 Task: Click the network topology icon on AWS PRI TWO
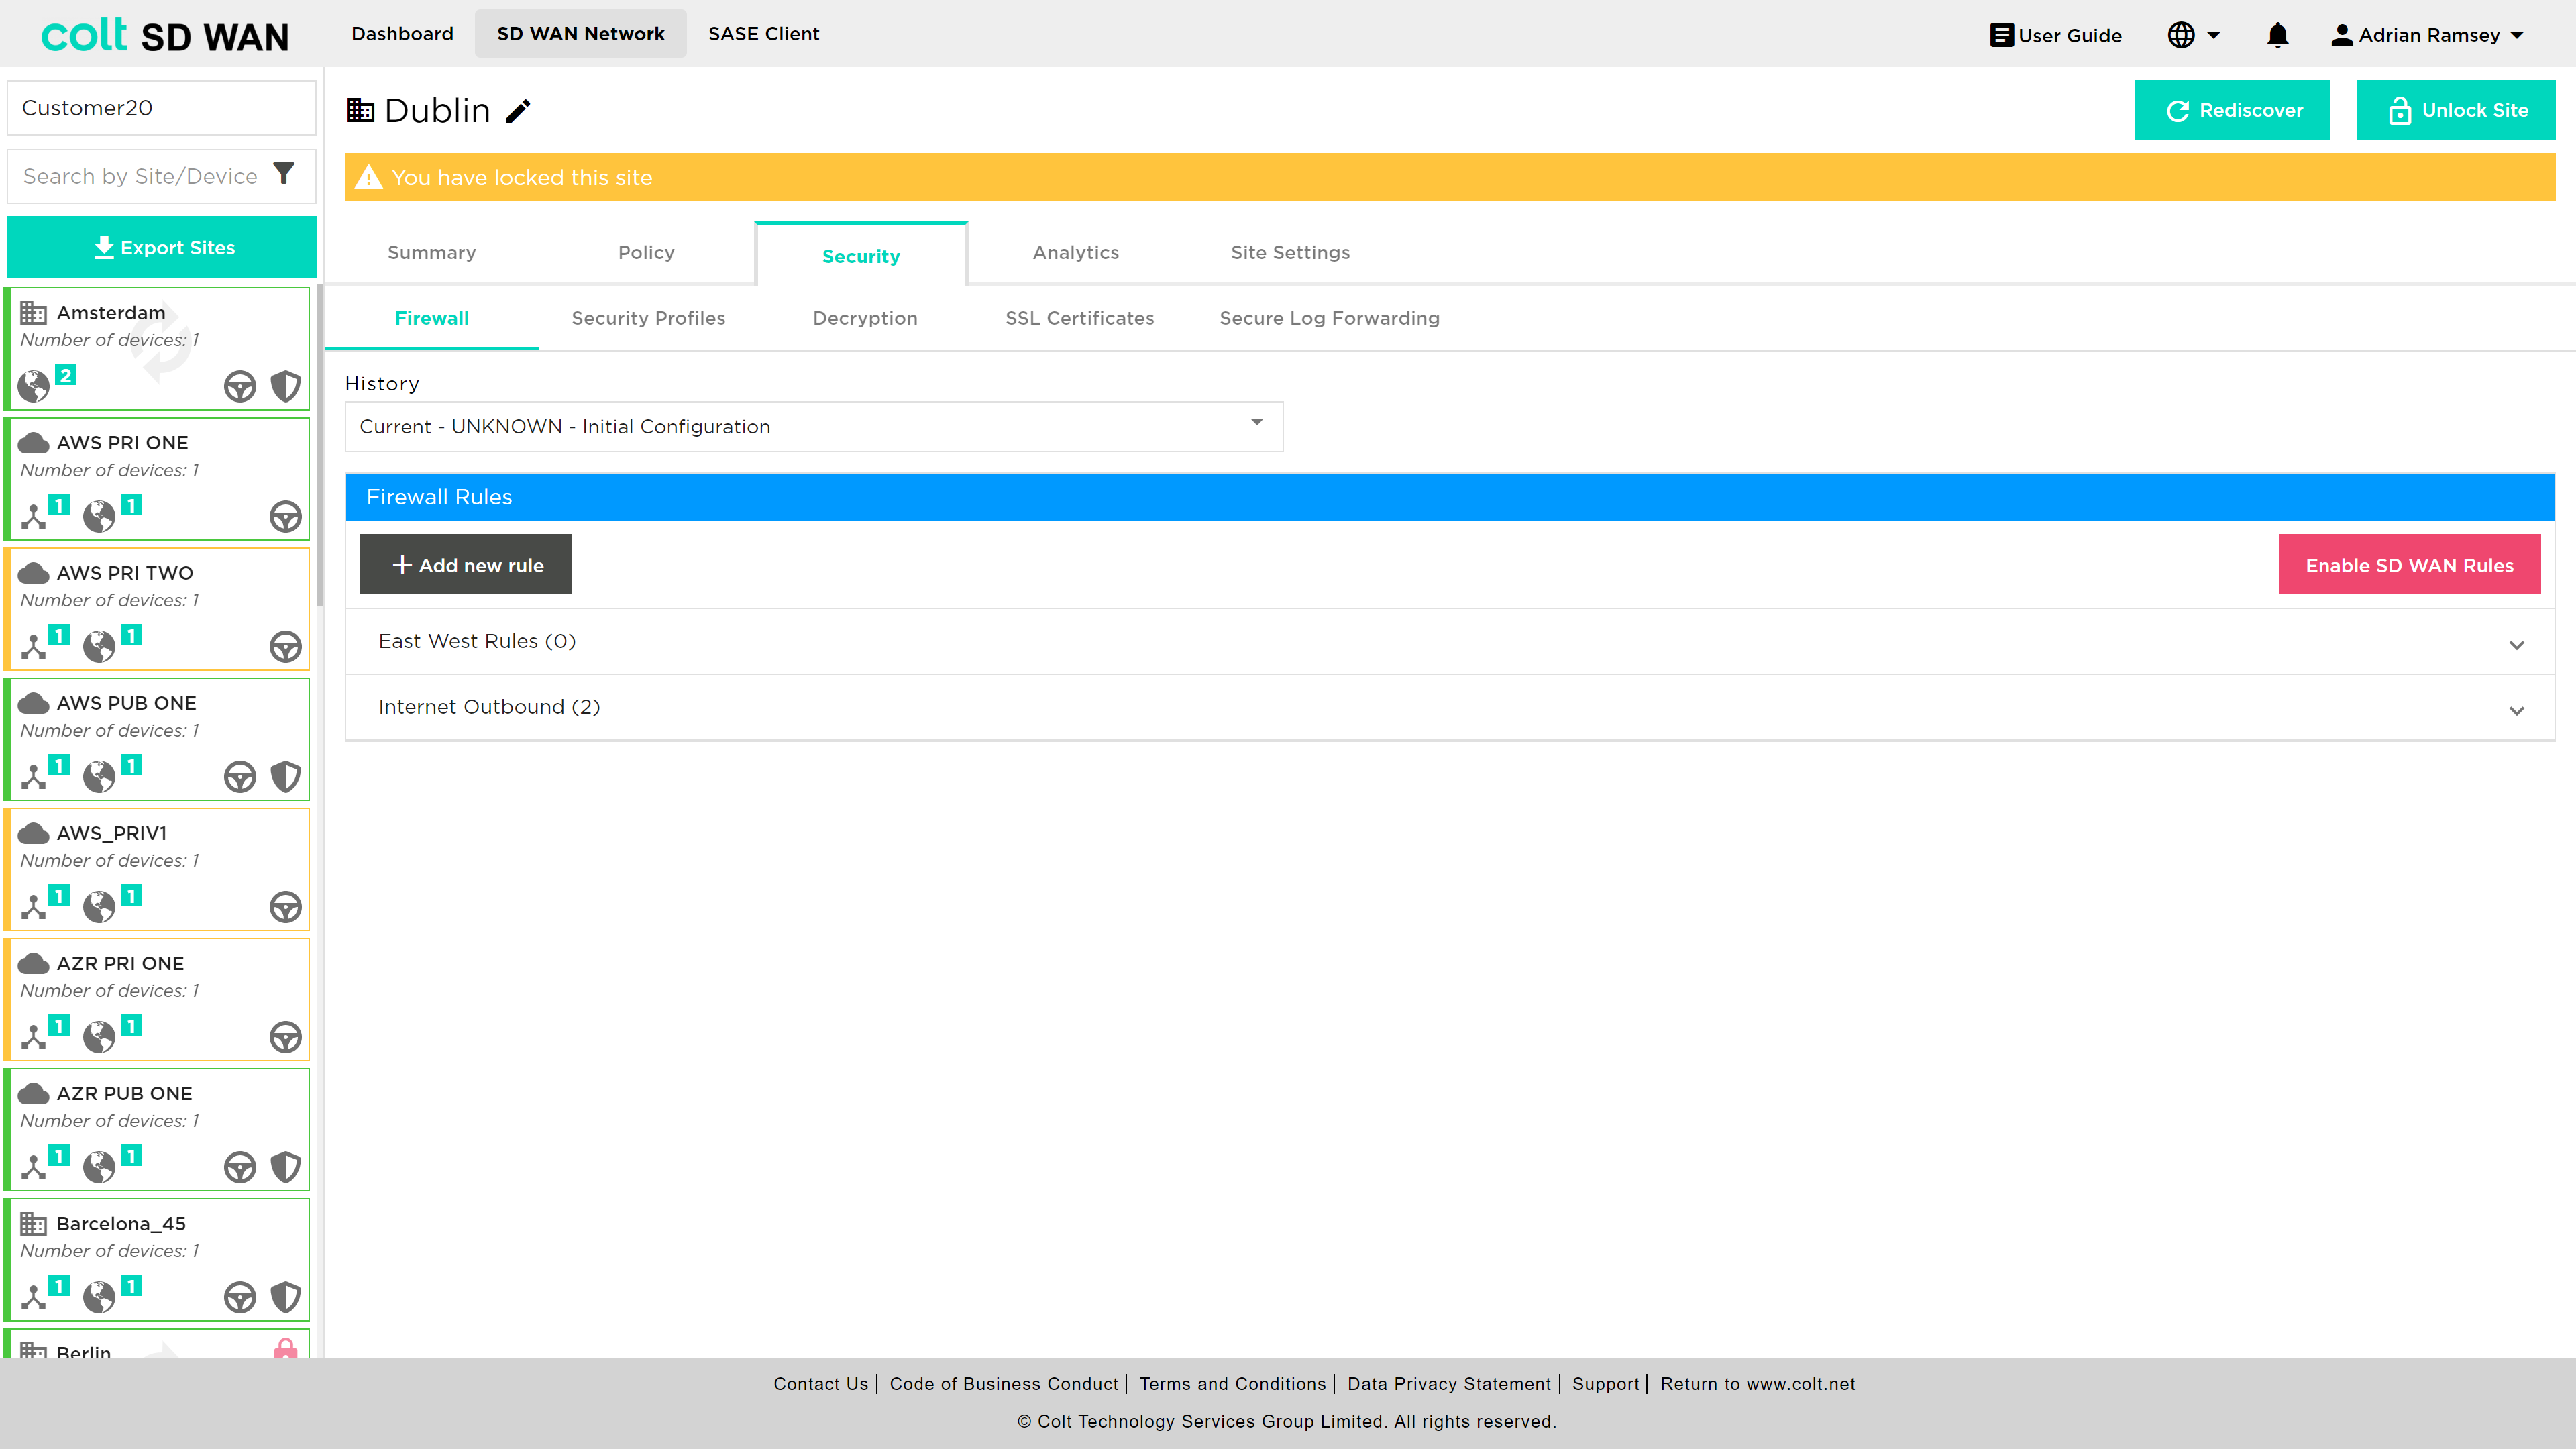pyautogui.click(x=34, y=646)
